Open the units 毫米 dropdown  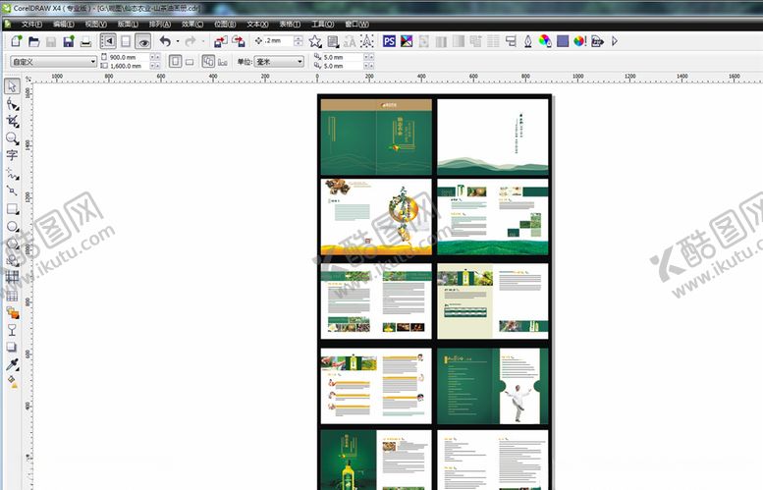click(279, 61)
